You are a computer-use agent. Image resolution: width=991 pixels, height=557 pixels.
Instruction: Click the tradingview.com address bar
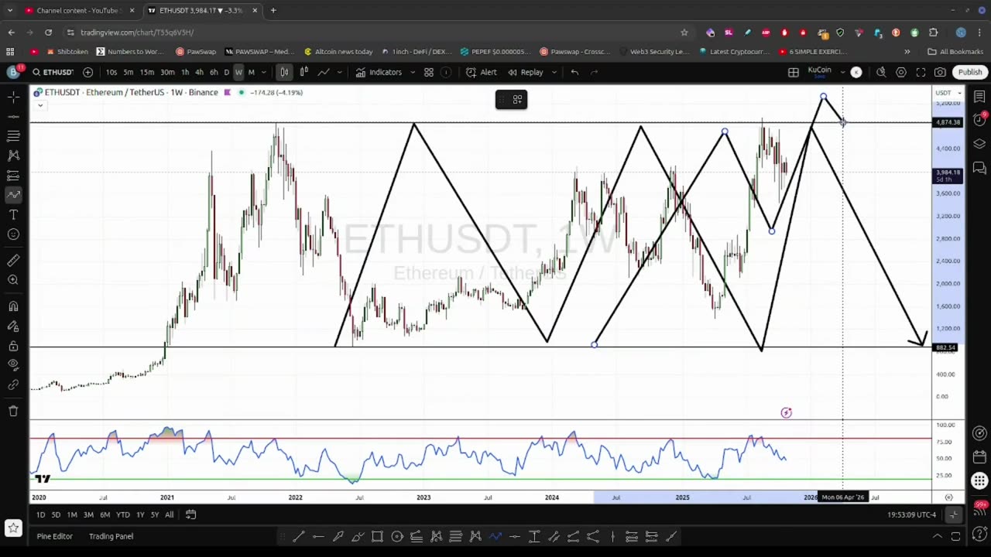click(372, 32)
